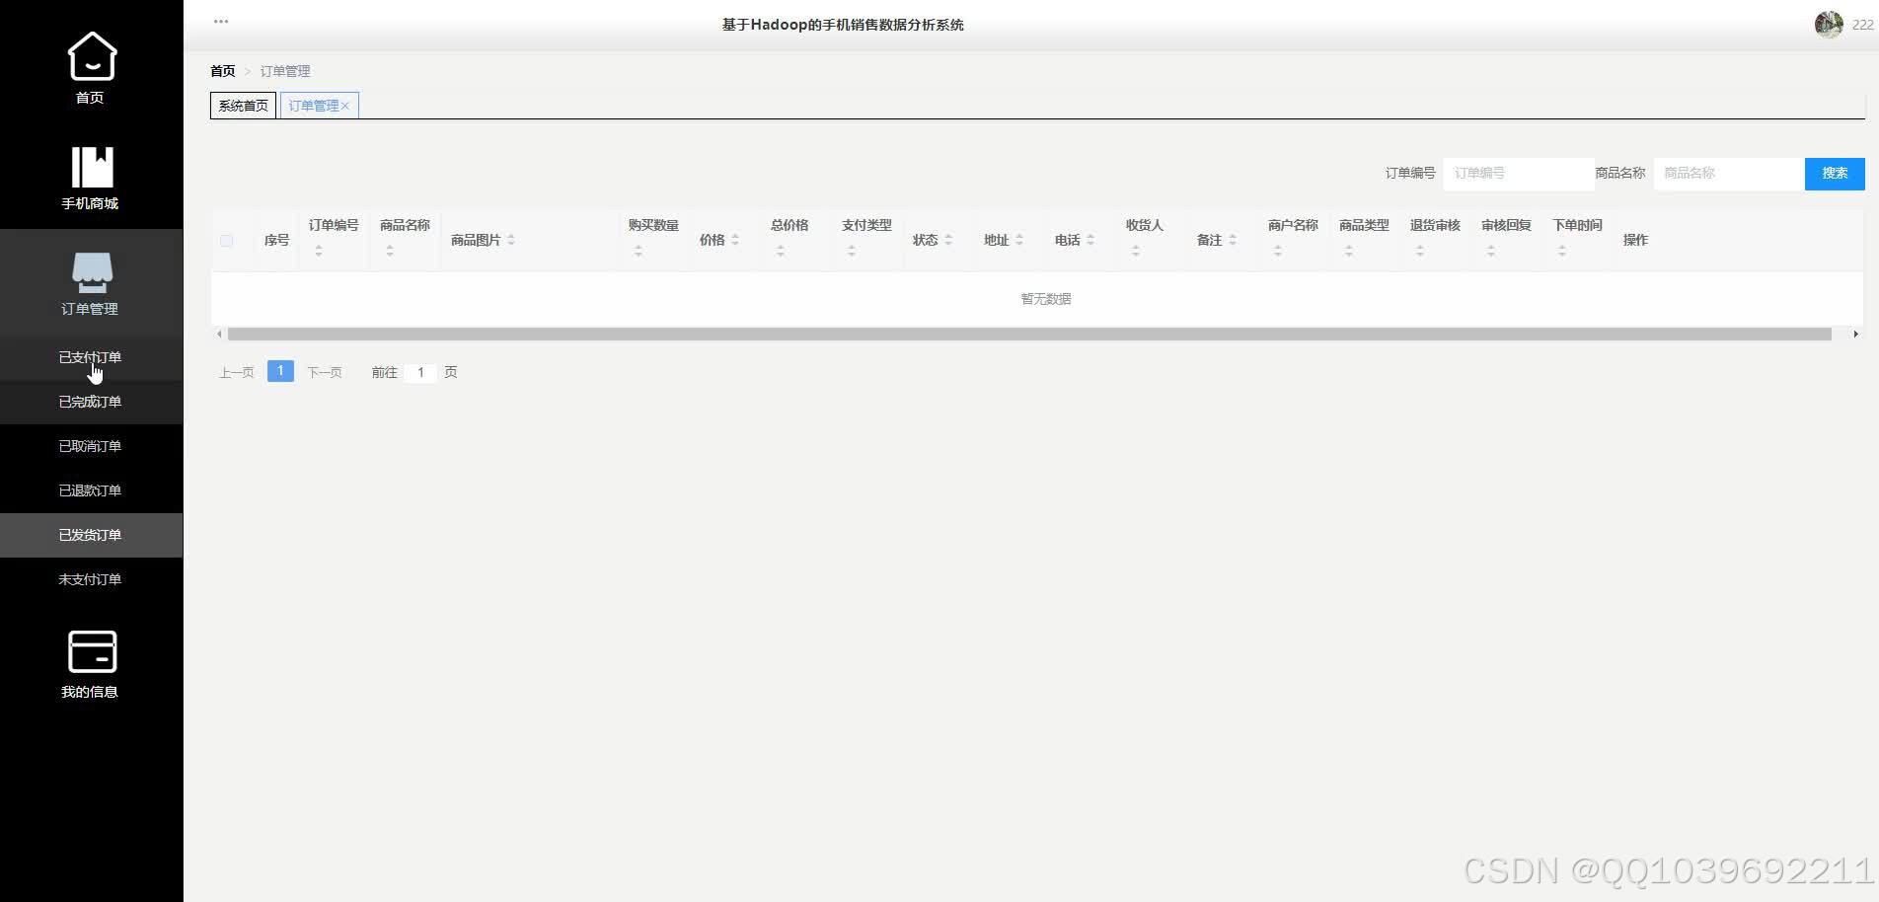
Task: Open the 我的信息 card icon
Action: 92,651
